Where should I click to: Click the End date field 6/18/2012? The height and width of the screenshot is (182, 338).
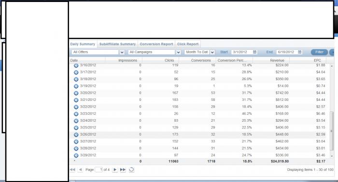pyautogui.click(x=287, y=52)
